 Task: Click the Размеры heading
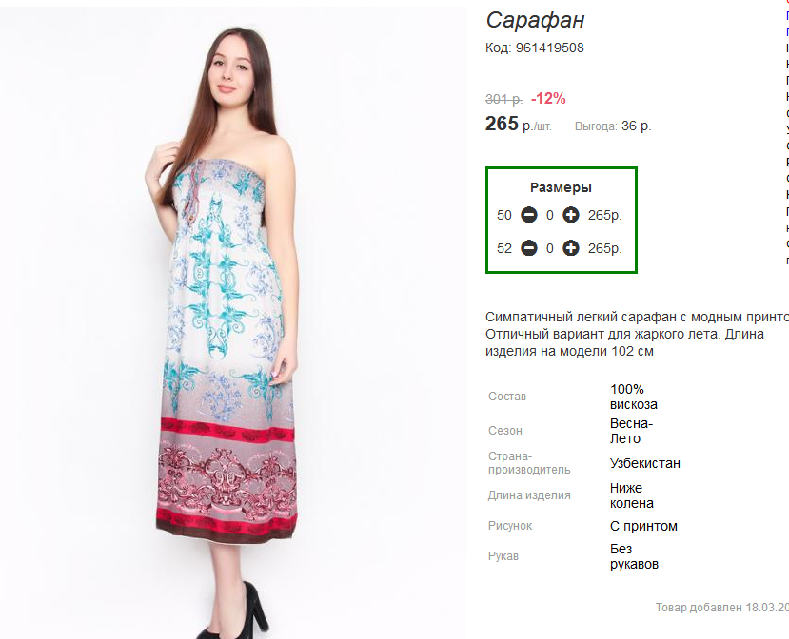[561, 187]
